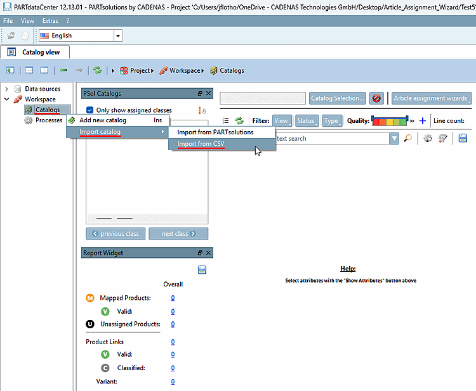The height and width of the screenshot is (391, 476).
Task: Click the double-chevron after Quality
Action: 412,121
